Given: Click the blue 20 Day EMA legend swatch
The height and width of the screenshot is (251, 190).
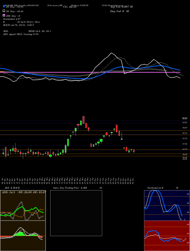Looking at the screenshot, I should (x=4, y=6).
